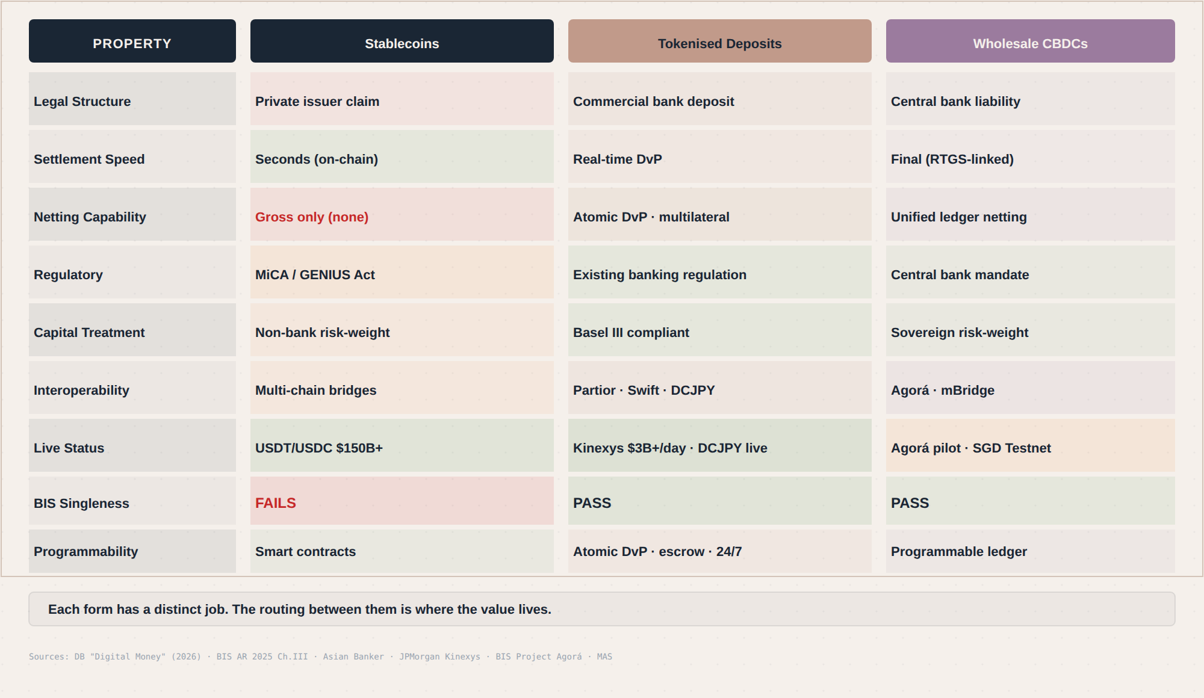
Task: Select the Agorá · mBridge cell
Action: (1031, 388)
